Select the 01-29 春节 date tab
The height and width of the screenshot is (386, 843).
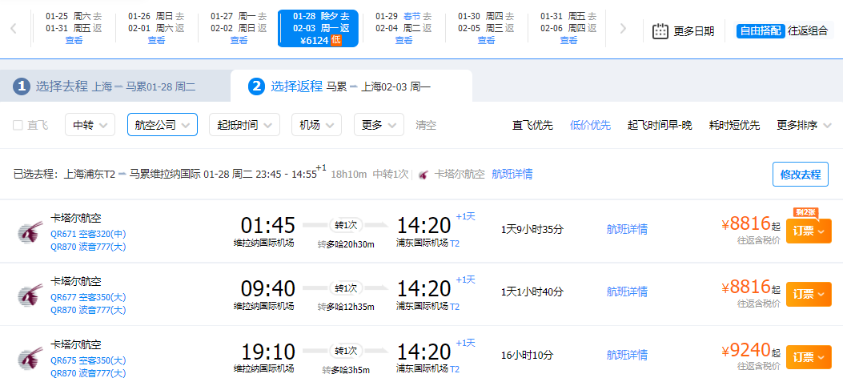[403, 28]
